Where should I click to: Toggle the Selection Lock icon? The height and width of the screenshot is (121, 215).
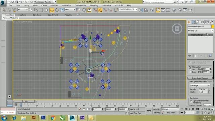84,109
